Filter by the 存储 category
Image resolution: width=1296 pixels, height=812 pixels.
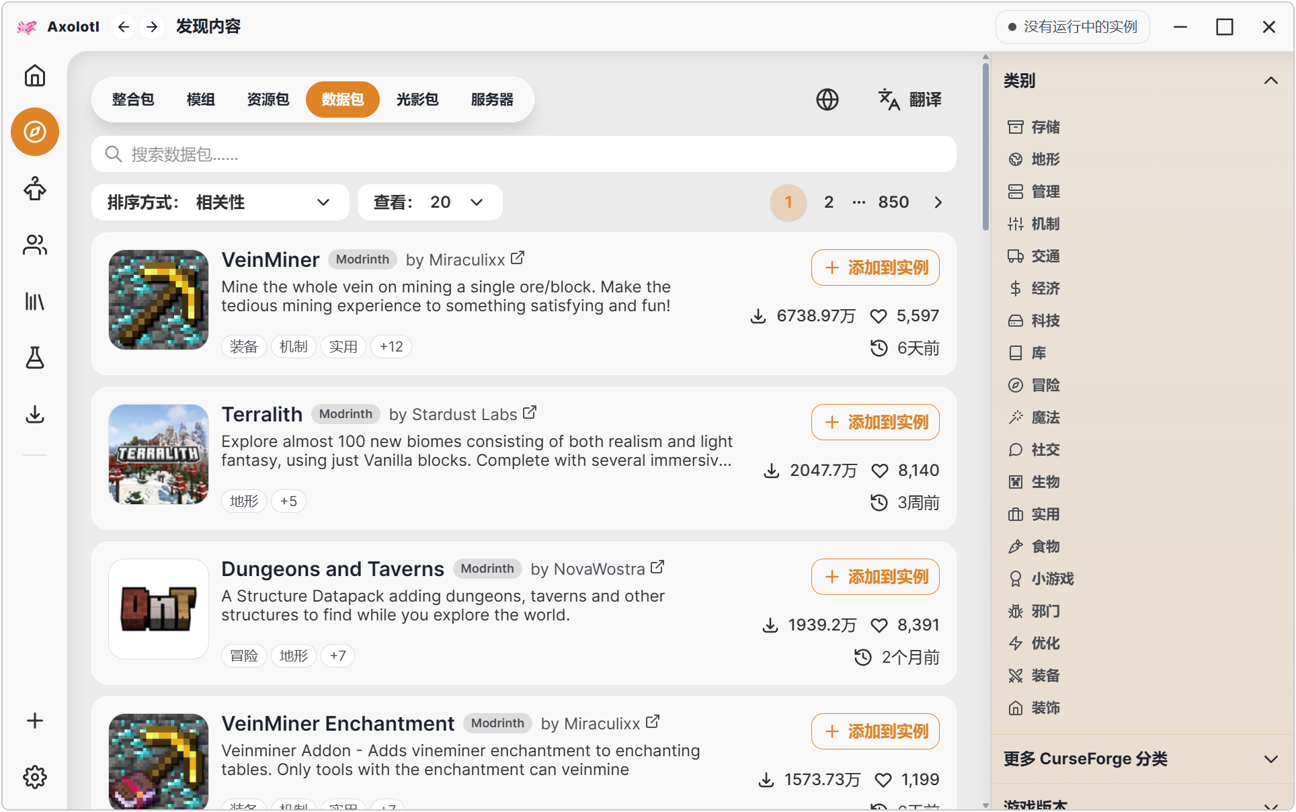[x=1035, y=127]
